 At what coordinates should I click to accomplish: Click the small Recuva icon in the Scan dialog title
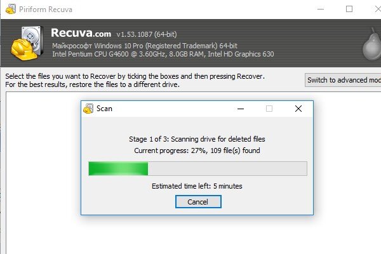(88, 109)
